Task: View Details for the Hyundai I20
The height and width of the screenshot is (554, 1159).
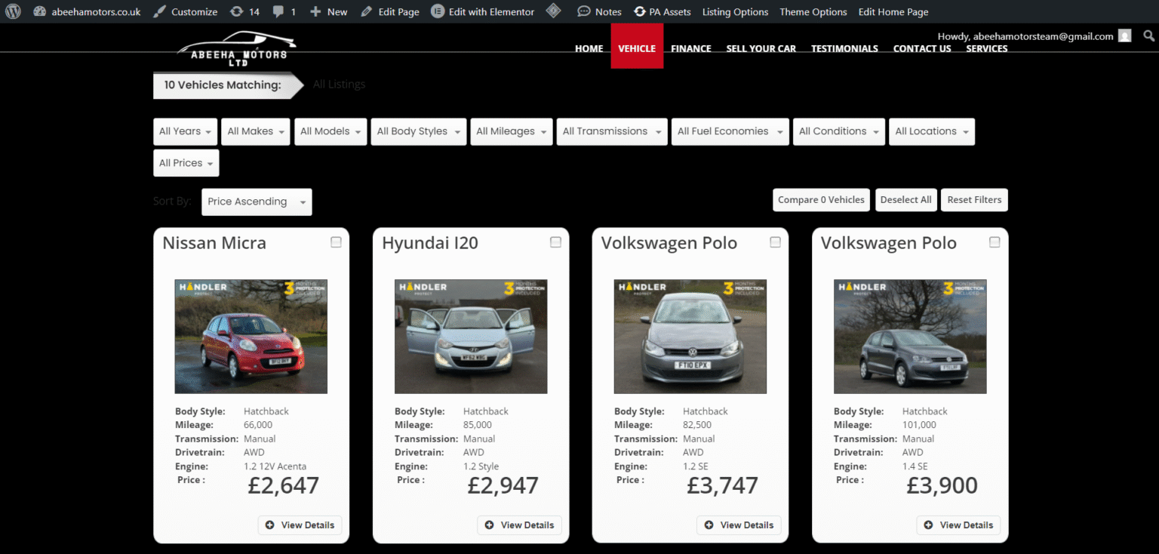Action: coord(520,525)
